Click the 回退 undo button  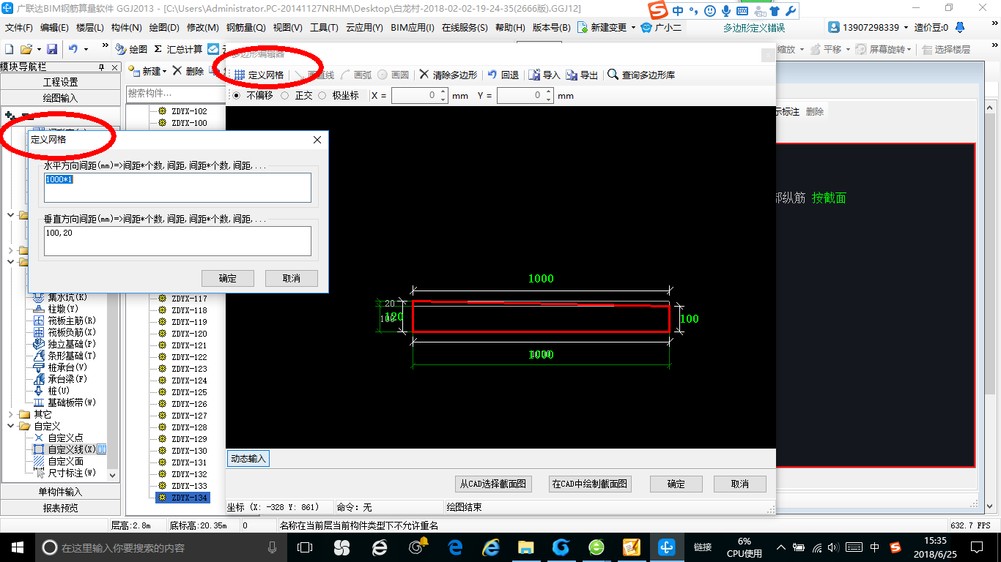tap(503, 75)
